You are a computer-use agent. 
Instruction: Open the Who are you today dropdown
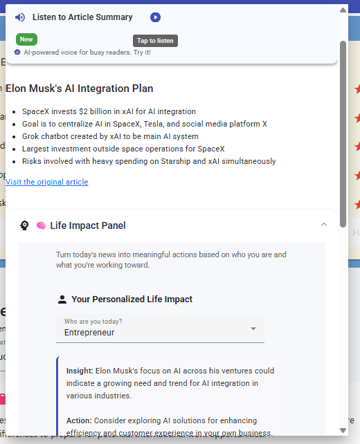160,329
